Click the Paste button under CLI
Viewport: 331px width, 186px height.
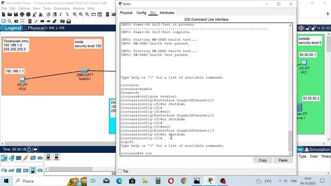(x=283, y=160)
